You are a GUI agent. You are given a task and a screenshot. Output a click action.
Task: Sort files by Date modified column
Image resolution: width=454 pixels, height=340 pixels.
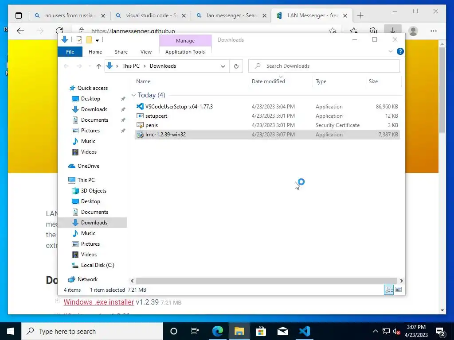[x=281, y=81]
